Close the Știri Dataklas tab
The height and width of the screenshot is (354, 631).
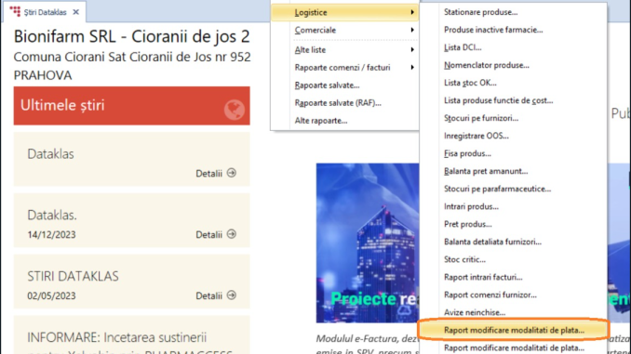(75, 12)
